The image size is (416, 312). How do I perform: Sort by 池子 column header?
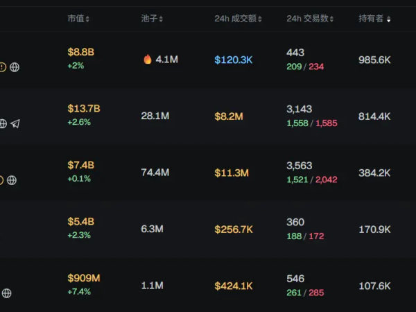pos(152,19)
